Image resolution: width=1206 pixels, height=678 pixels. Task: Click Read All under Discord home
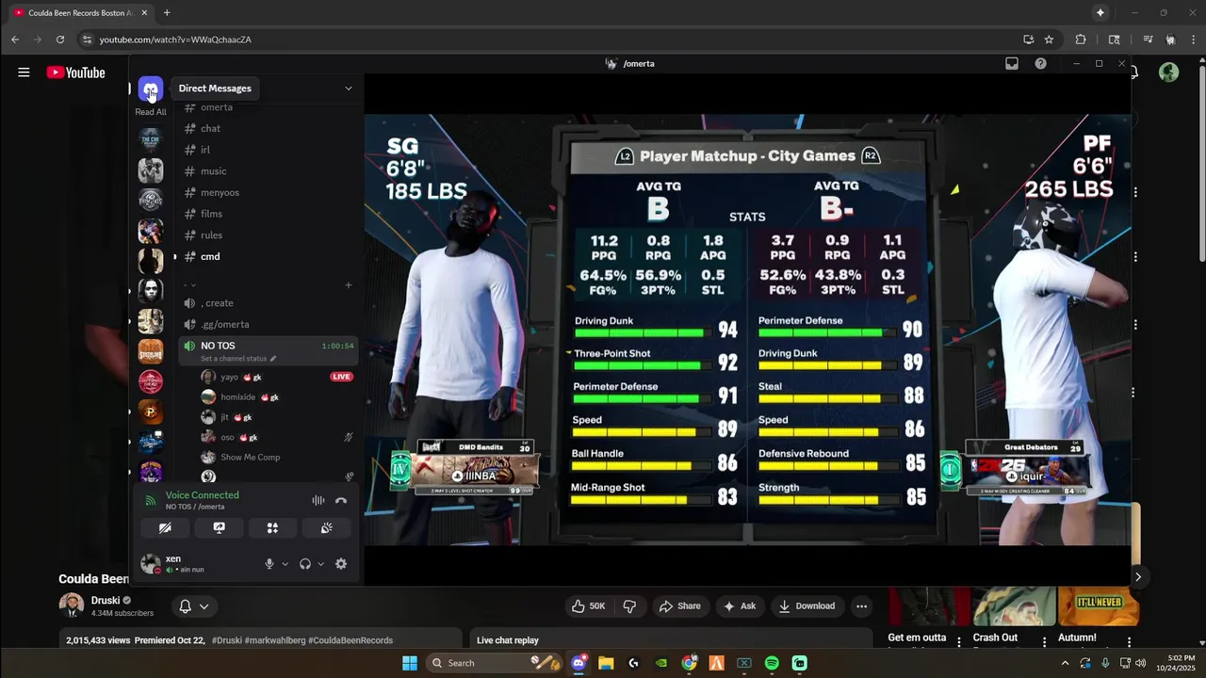pos(151,112)
